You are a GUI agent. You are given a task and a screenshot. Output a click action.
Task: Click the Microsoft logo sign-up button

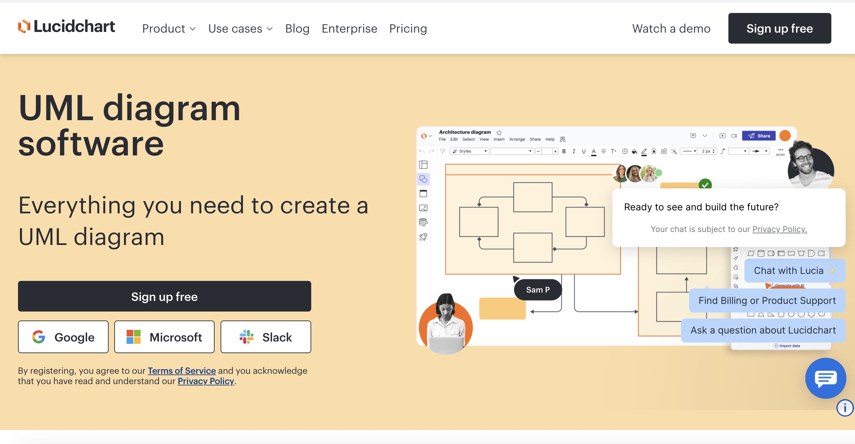(164, 337)
